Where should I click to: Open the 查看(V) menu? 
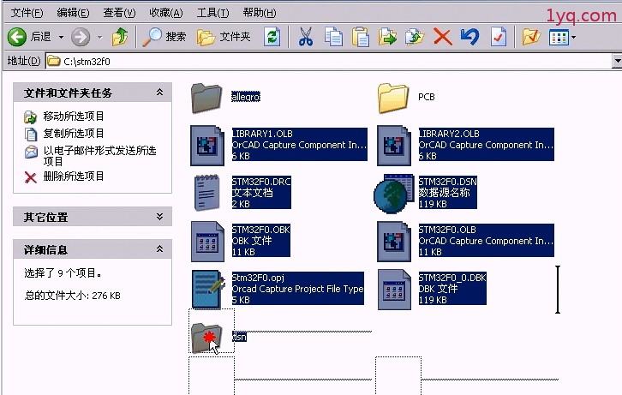[x=119, y=13]
